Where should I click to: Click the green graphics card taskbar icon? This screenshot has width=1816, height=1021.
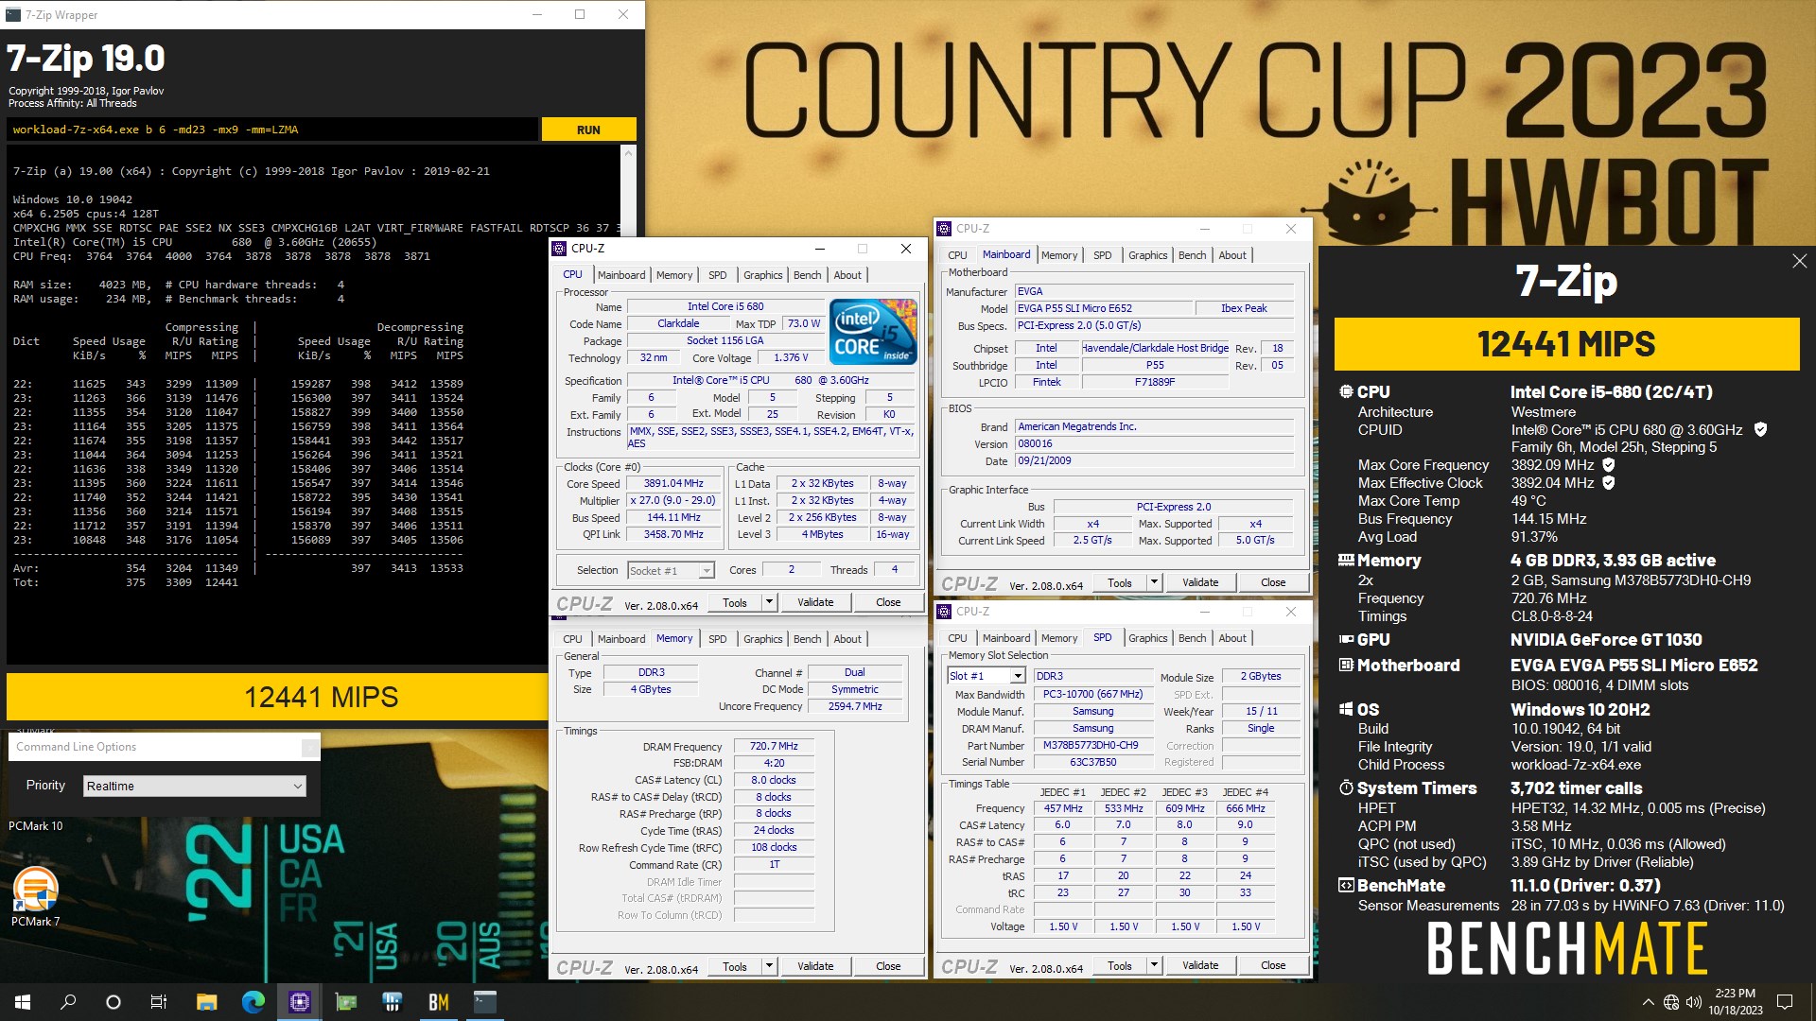click(345, 1002)
